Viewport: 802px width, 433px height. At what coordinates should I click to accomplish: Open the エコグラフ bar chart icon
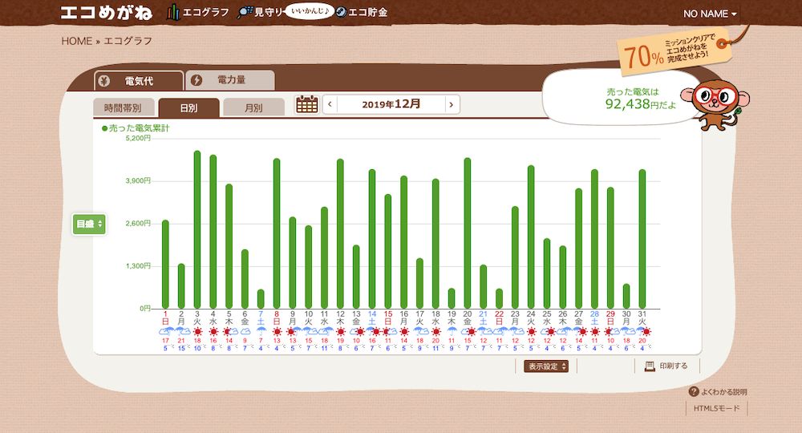tap(172, 13)
